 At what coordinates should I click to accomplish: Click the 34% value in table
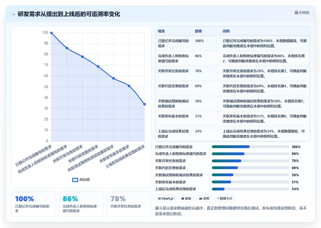click(198, 131)
